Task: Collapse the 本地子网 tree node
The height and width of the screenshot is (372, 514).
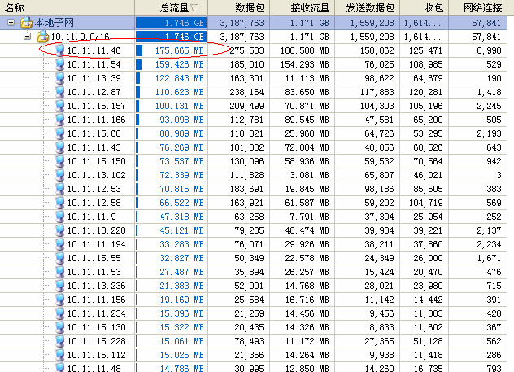Action: tap(11, 23)
